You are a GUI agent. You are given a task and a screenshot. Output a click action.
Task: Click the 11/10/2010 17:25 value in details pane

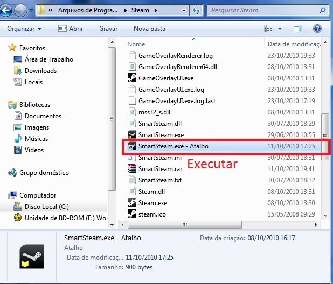(149, 258)
